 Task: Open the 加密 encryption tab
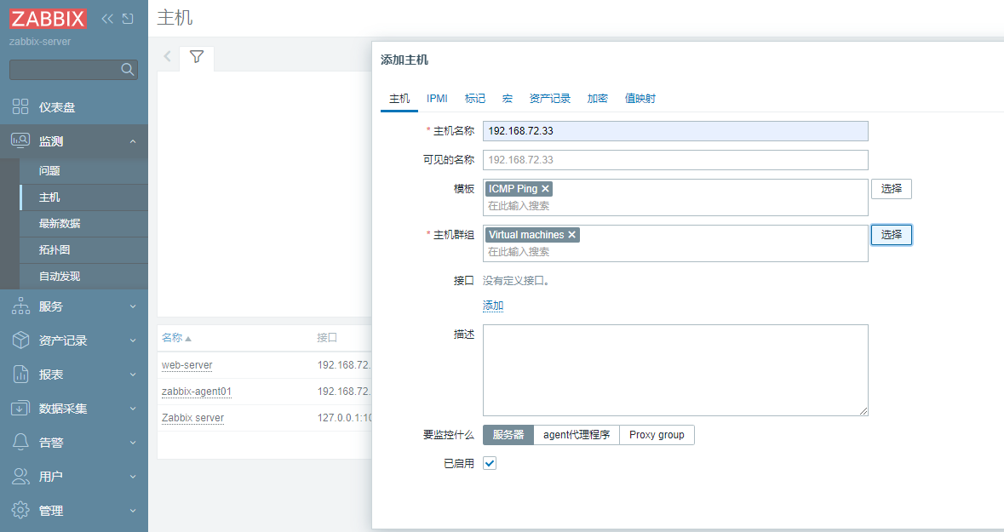pyautogui.click(x=598, y=99)
